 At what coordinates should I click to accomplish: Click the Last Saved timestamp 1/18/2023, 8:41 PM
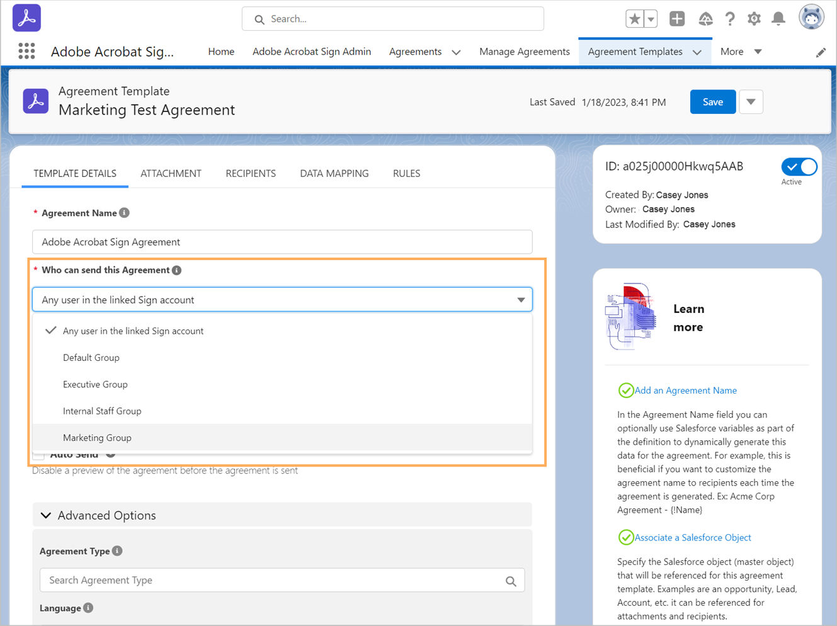pos(623,102)
